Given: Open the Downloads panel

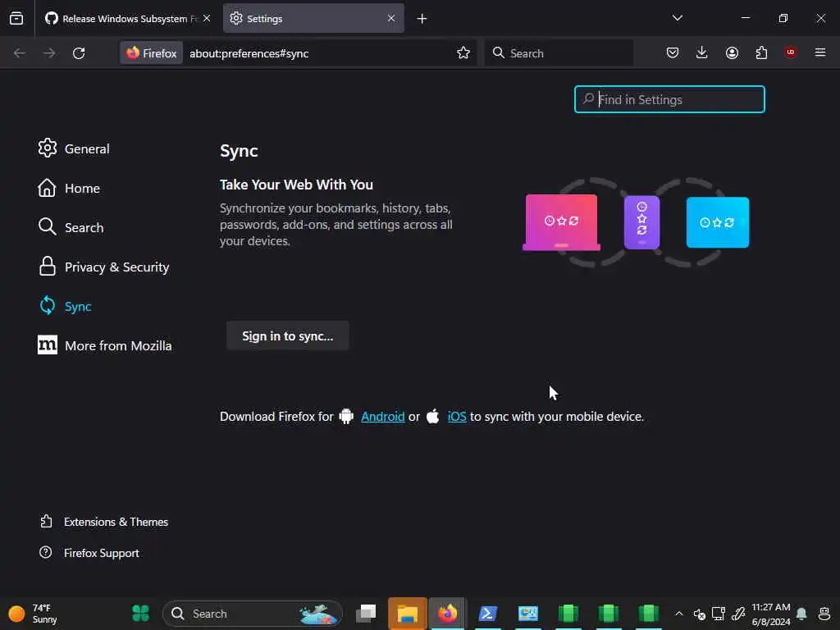Looking at the screenshot, I should [702, 52].
